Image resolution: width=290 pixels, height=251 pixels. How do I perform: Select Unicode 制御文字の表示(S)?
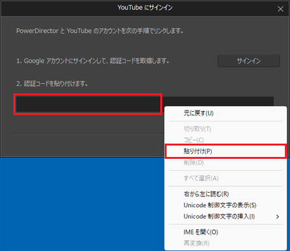point(226,205)
